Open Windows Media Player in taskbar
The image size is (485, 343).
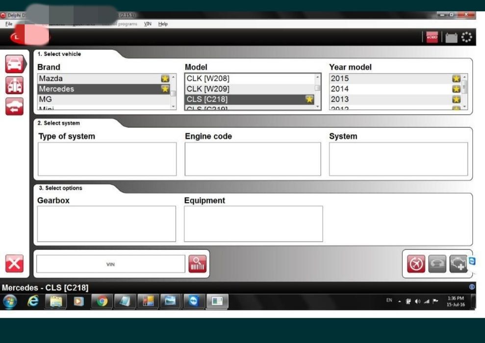click(78, 301)
